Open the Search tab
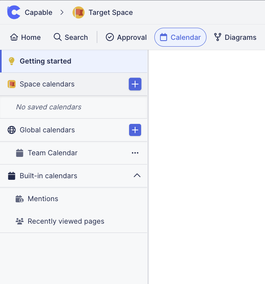This screenshot has width=265, height=284. (71, 37)
